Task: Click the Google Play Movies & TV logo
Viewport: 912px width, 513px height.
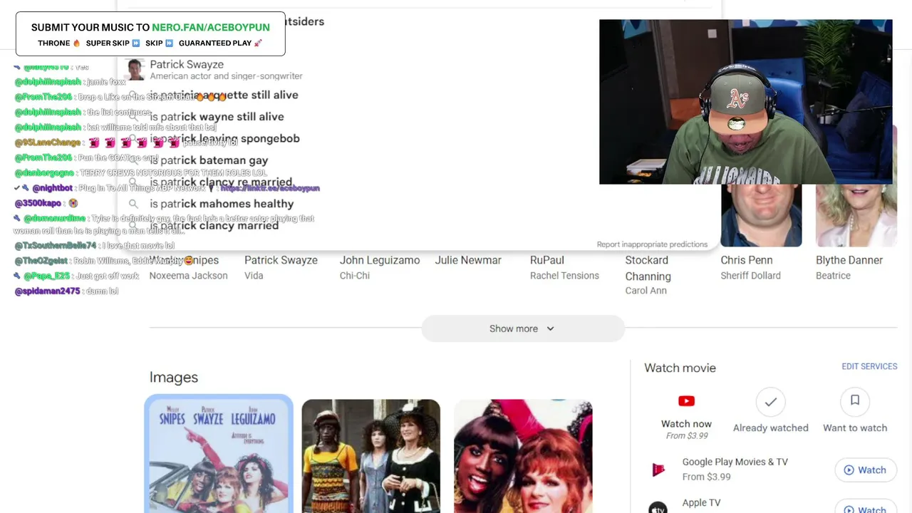Action: coord(658,470)
